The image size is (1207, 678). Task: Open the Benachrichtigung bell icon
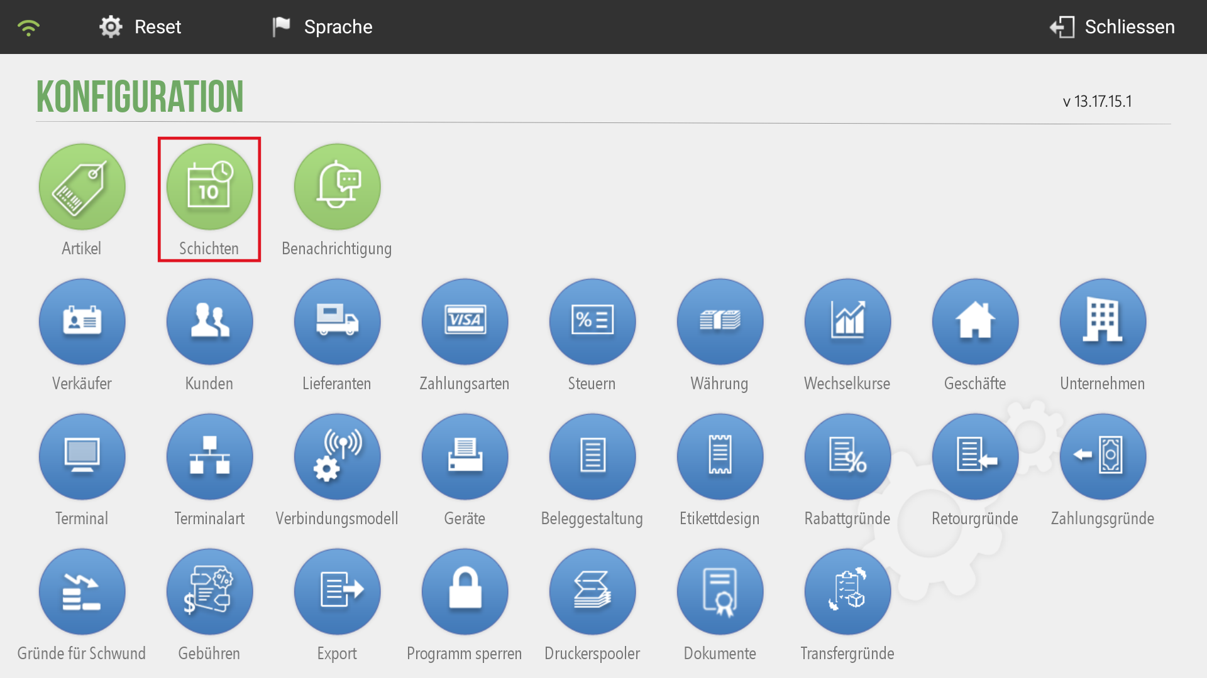[337, 187]
